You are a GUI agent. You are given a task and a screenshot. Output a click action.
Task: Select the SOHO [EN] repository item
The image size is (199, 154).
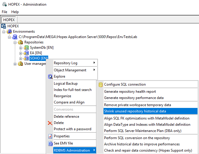coord(39,58)
